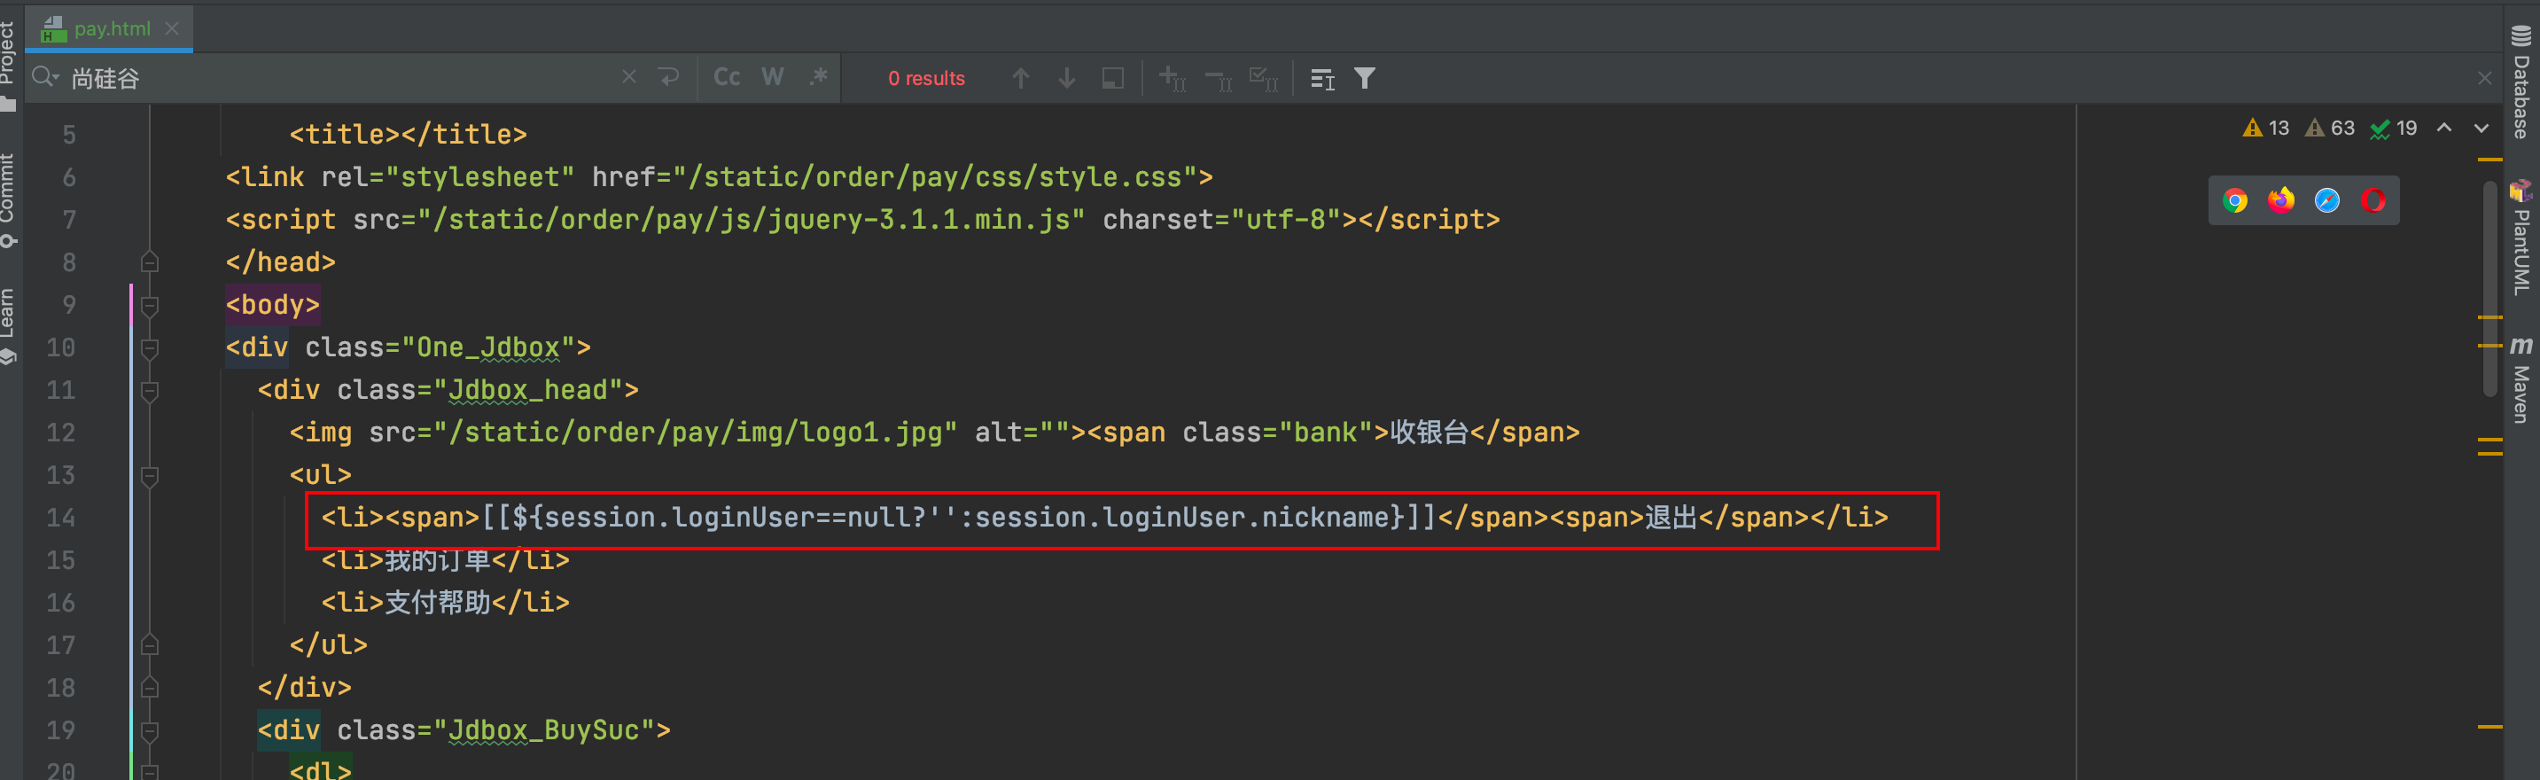2540x780 pixels.
Task: Open the Maven tool window
Action: (x=2521, y=379)
